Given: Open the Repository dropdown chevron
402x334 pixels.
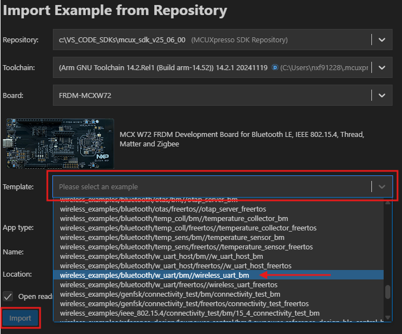Looking at the screenshot, I should tap(382, 40).
